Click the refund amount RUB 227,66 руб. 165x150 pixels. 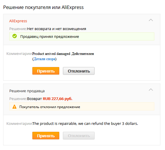(58, 99)
